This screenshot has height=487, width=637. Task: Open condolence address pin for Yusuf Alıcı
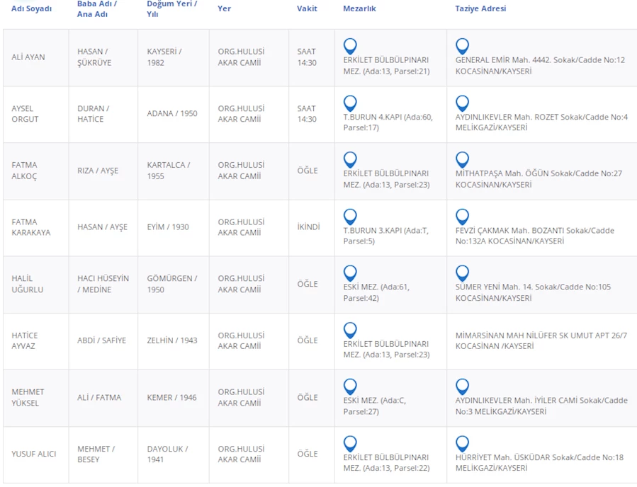(462, 443)
